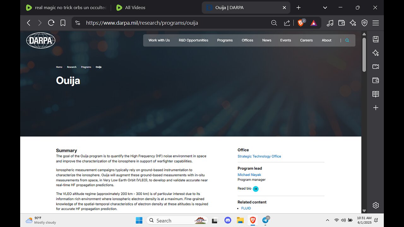Open the sidebar bookmarks panel icon

pyautogui.click(x=376, y=39)
